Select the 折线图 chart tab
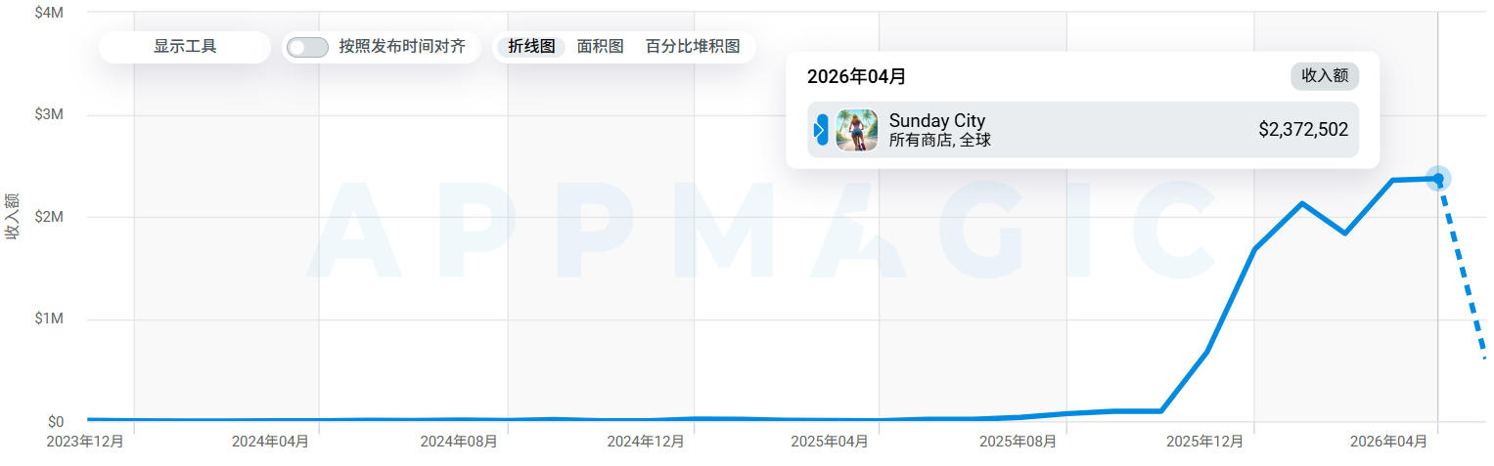Screen dimensions: 1494x466 pos(531,47)
